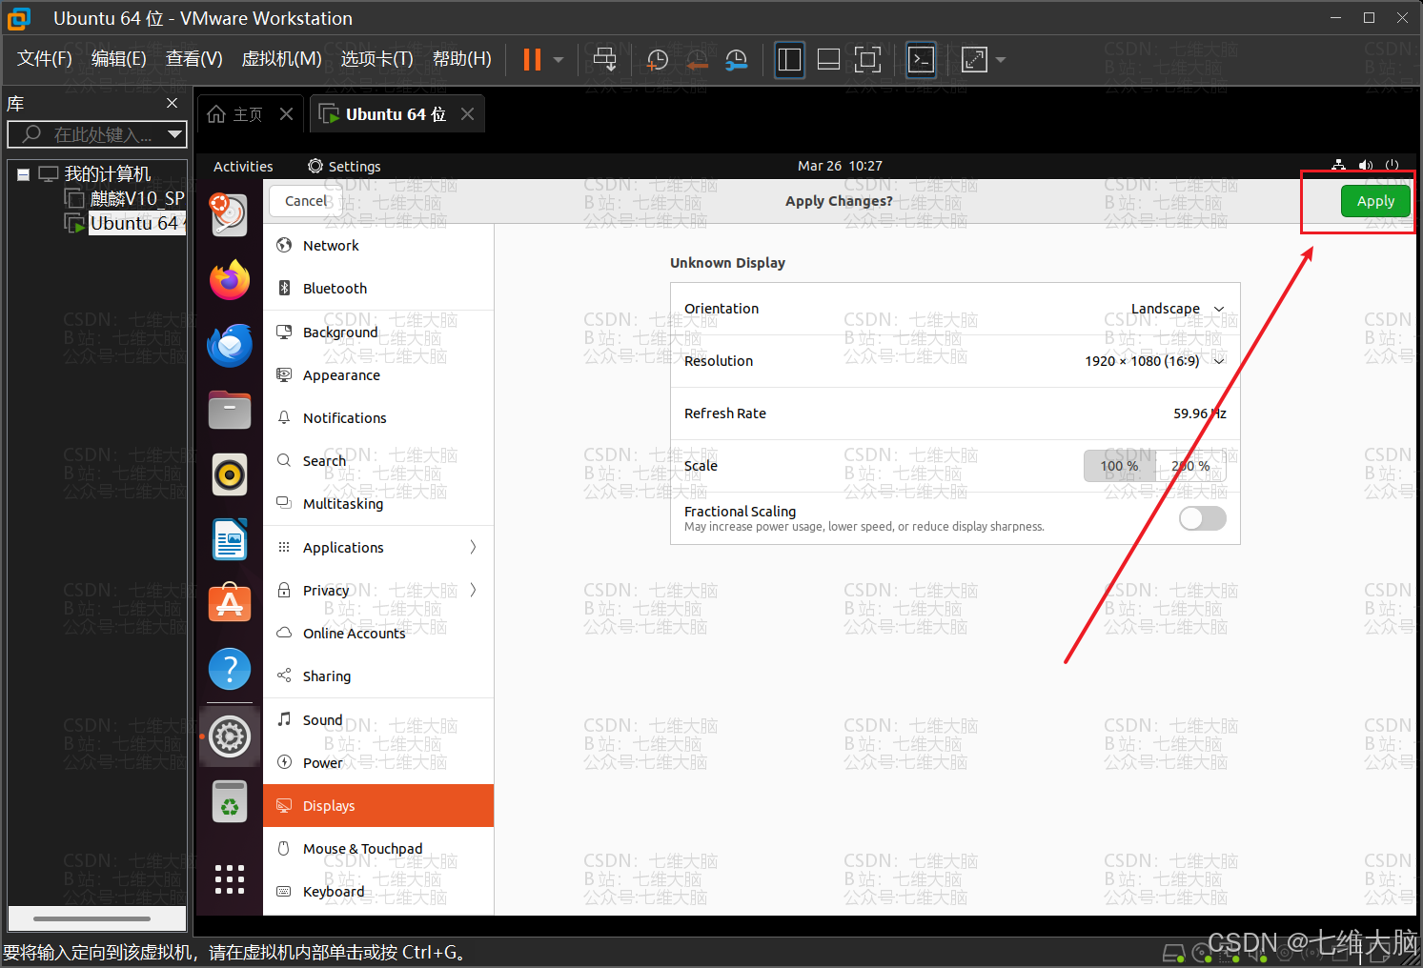Open Notifications settings
Image resolution: width=1423 pixels, height=968 pixels.
click(378, 418)
